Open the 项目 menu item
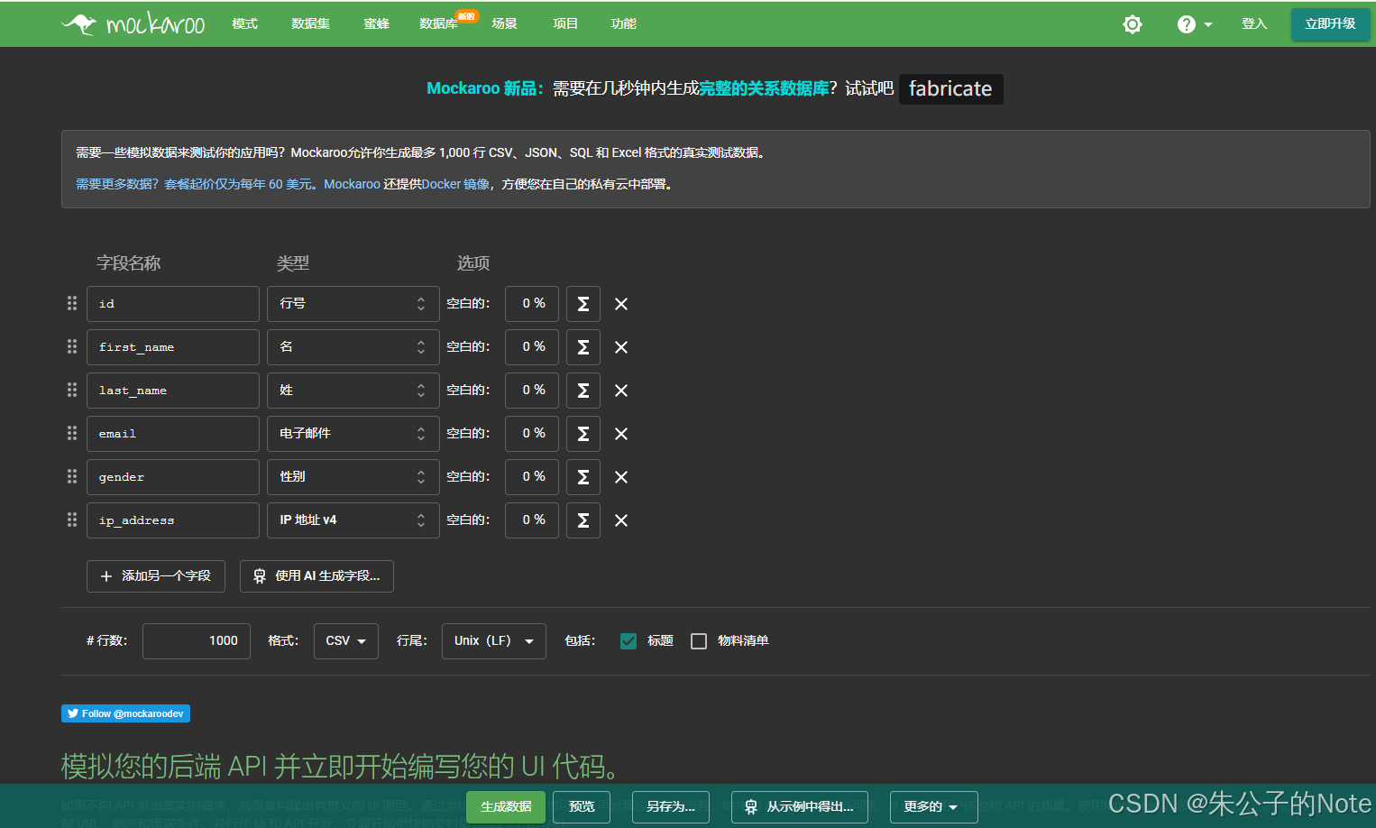The width and height of the screenshot is (1376, 828). tap(565, 23)
